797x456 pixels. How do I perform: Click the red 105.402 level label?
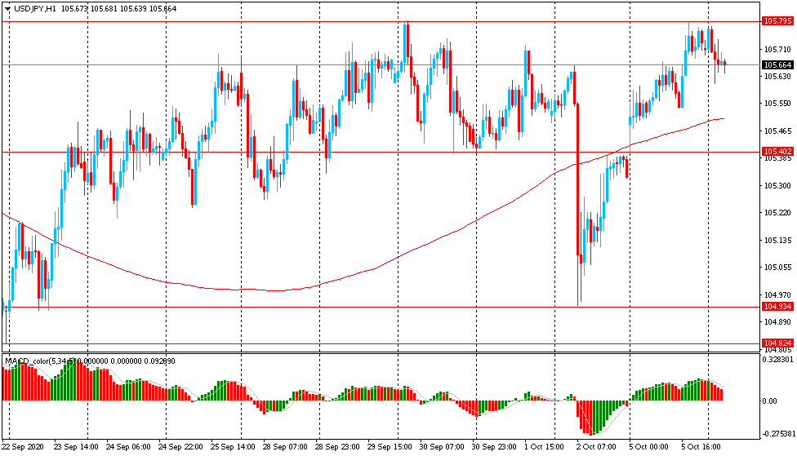(777, 152)
